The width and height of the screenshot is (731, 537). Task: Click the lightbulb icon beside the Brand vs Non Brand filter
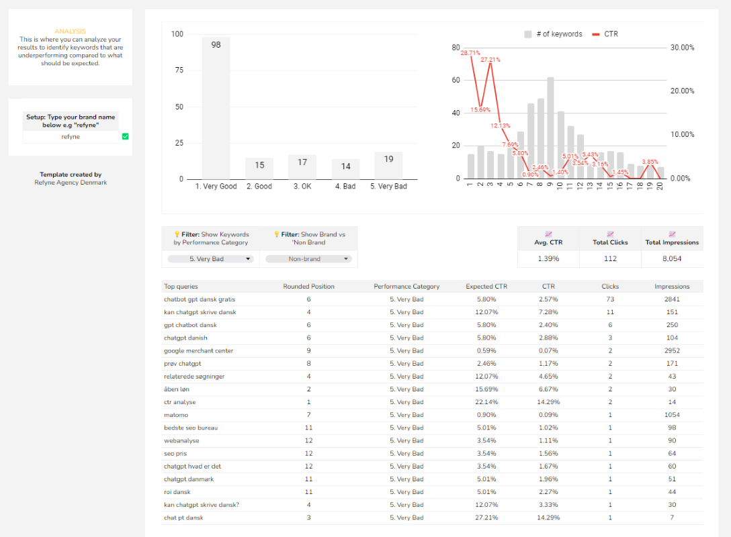point(277,234)
